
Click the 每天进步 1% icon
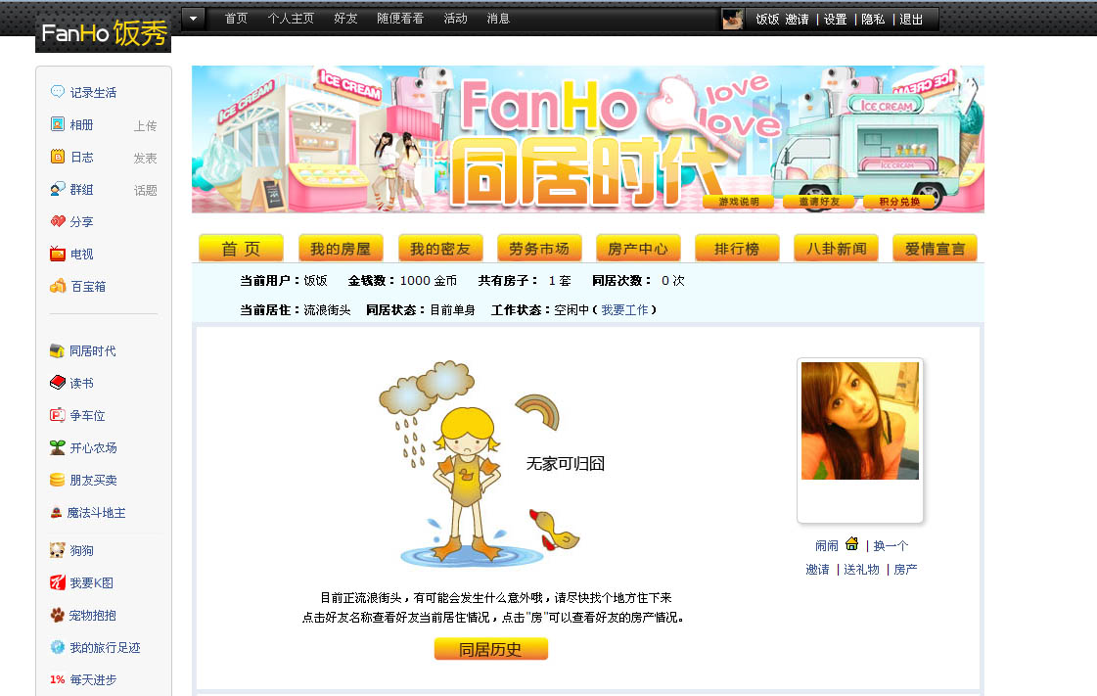58,679
